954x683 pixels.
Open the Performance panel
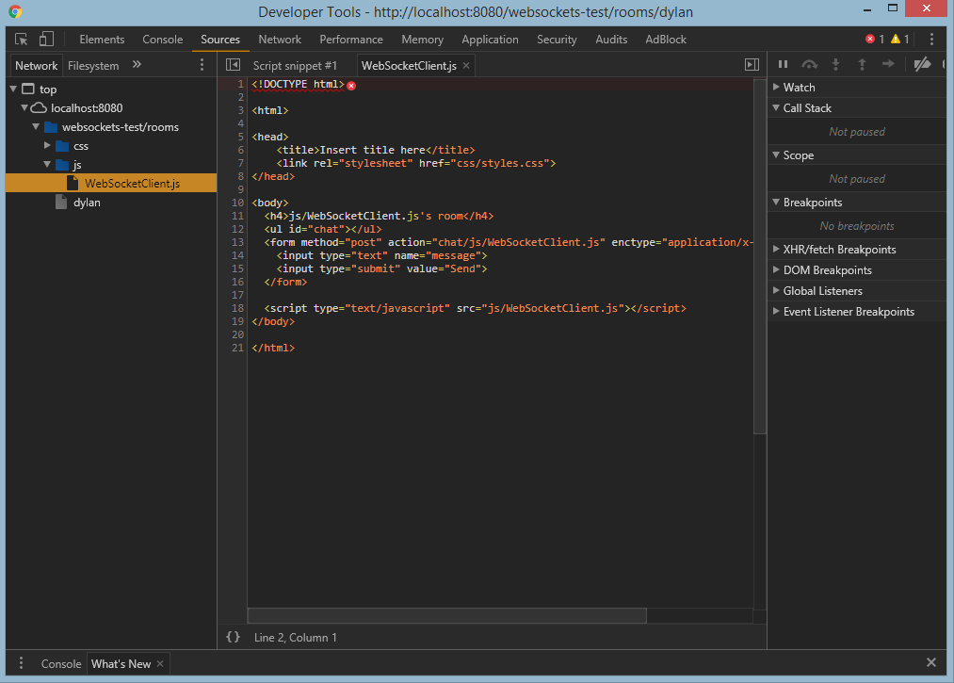(x=351, y=40)
